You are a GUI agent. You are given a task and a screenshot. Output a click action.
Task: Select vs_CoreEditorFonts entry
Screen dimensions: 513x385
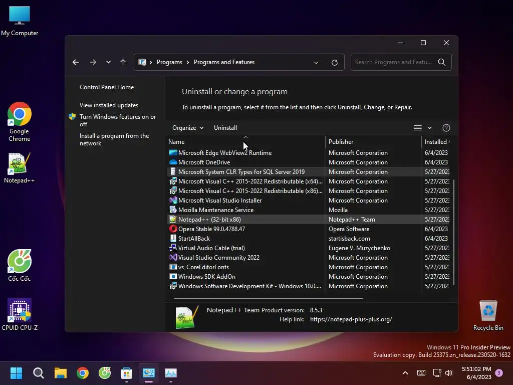309,267
